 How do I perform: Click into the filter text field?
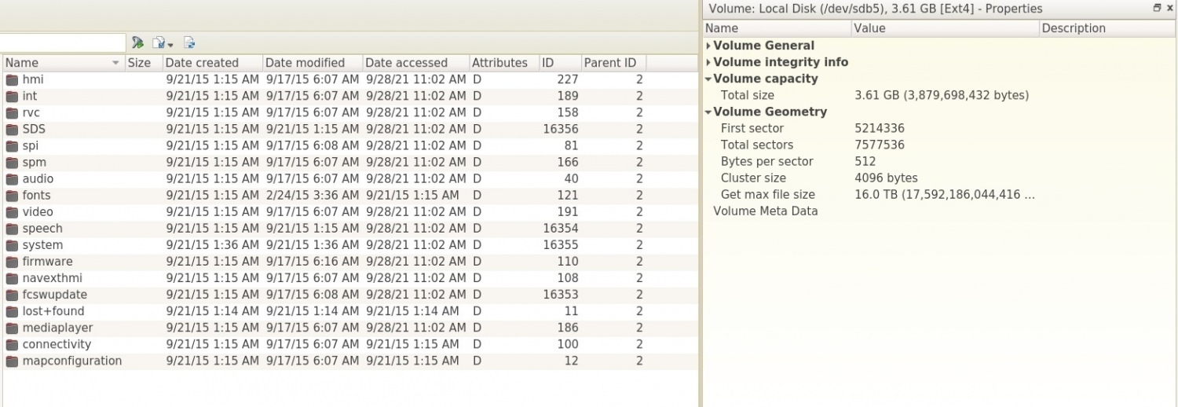click(62, 42)
